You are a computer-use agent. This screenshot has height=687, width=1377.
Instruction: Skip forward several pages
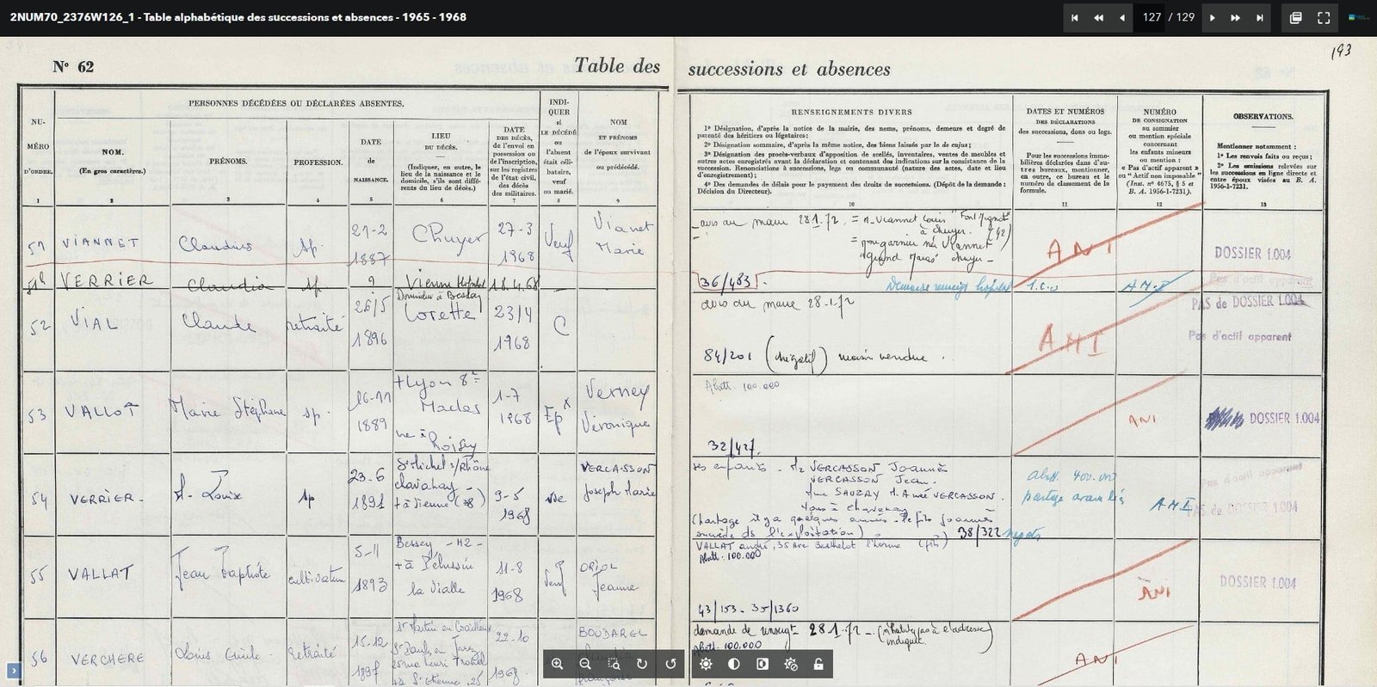1236,17
